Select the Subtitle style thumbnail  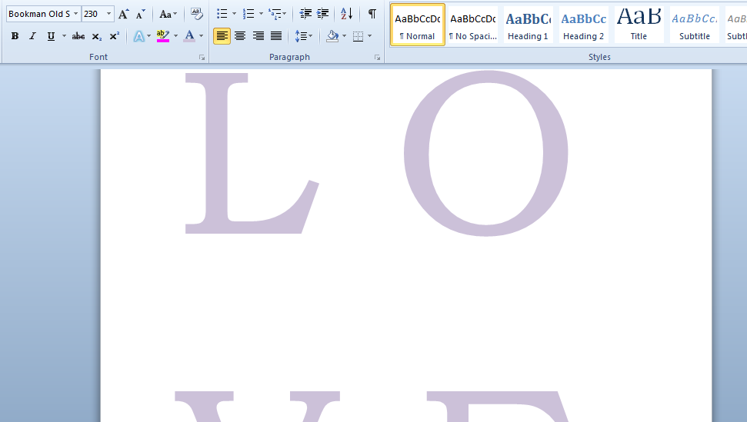tap(694, 25)
